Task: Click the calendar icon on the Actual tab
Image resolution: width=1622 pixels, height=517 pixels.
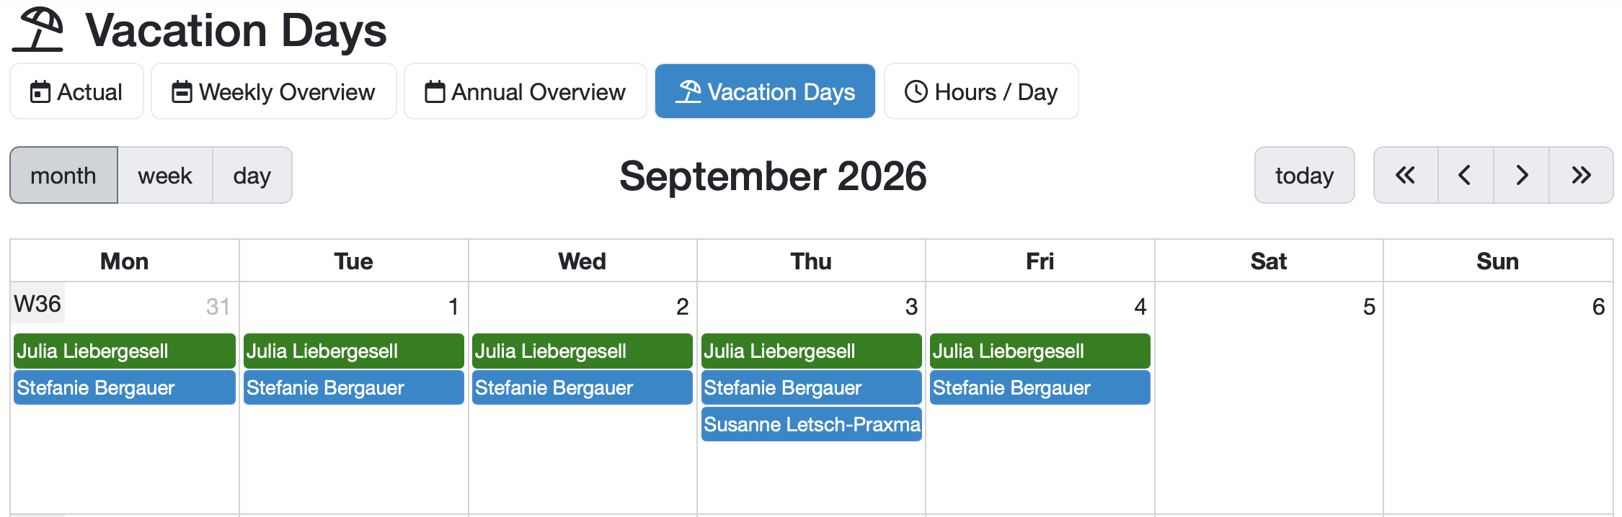Action: coord(40,92)
